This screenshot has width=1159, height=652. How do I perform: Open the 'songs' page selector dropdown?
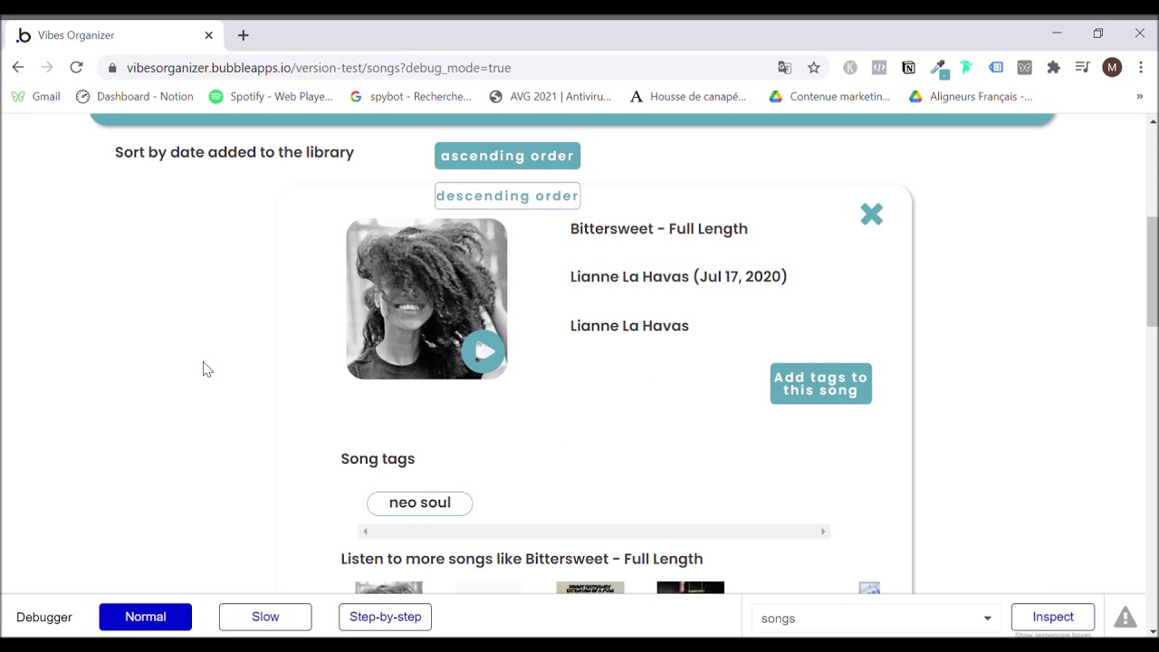pos(876,618)
